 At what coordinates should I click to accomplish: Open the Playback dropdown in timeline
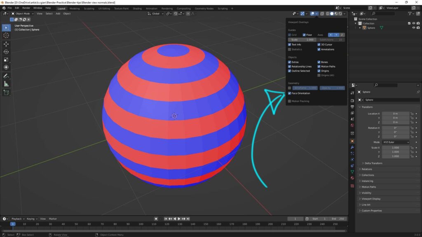tap(18, 219)
